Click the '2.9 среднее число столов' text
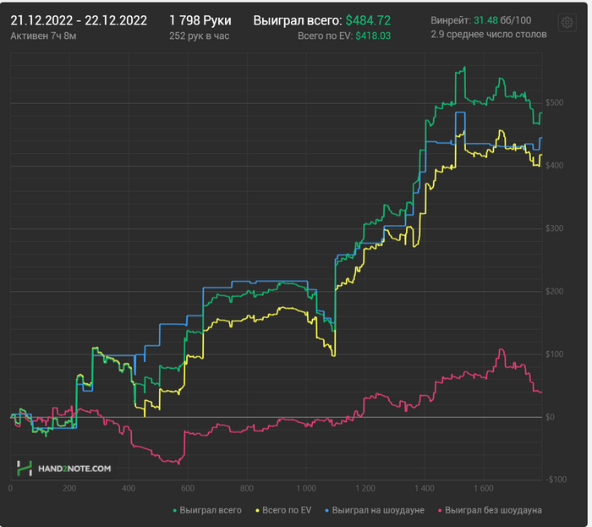This screenshot has width=592, height=527. 489,35
